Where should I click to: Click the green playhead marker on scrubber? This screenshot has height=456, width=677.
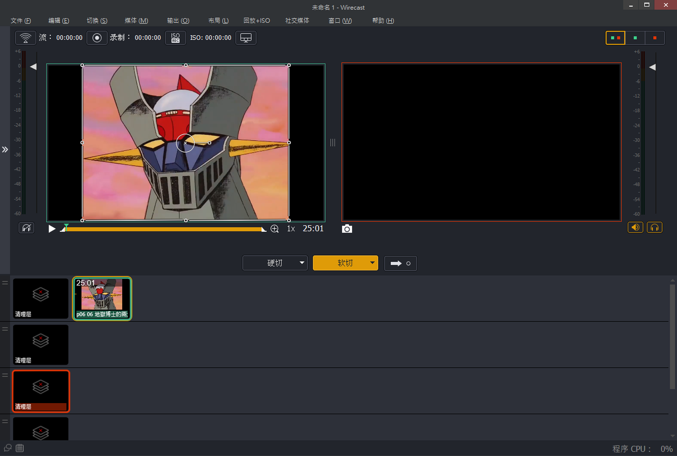point(66,227)
